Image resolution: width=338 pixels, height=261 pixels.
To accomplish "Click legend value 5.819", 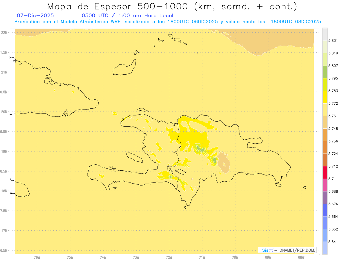I will (333, 53).
